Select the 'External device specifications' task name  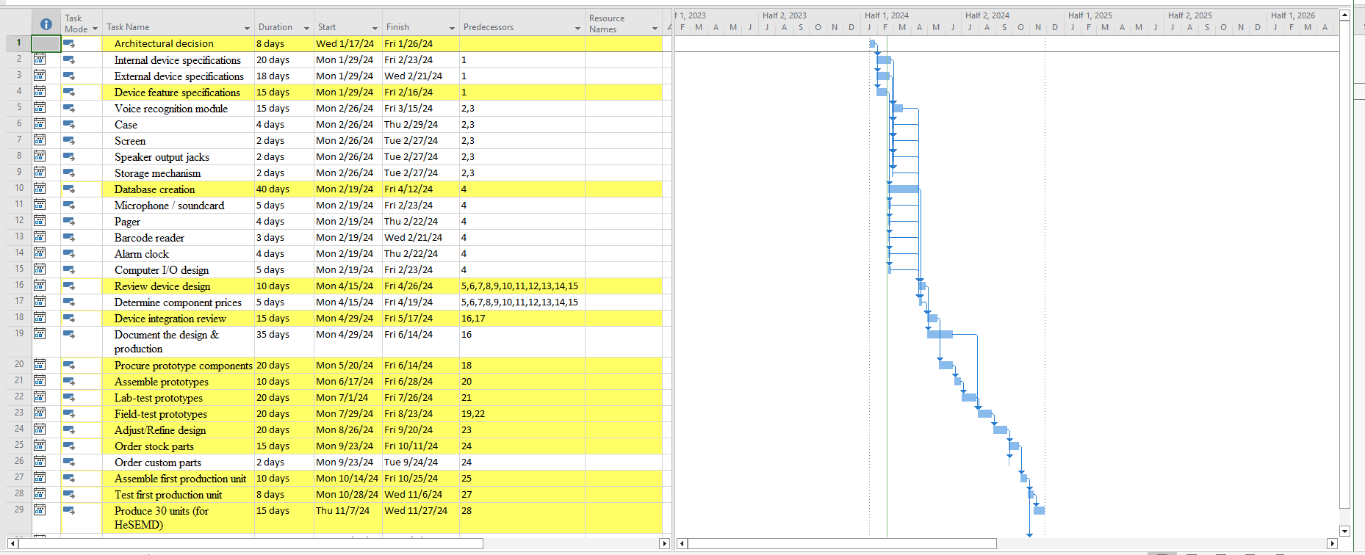pos(179,76)
